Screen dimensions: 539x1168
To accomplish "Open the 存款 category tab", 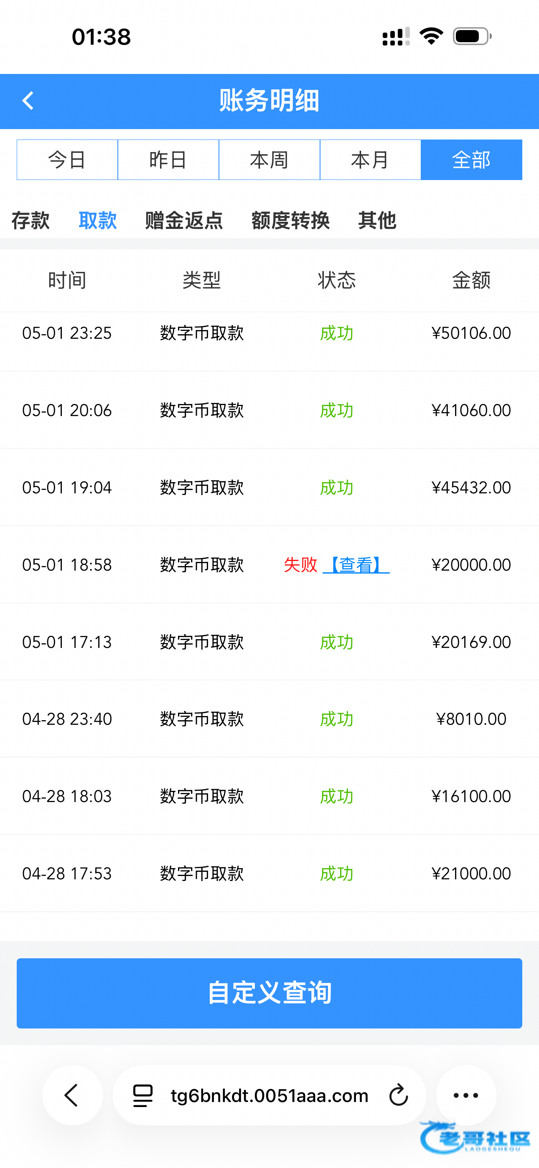I will [x=31, y=221].
